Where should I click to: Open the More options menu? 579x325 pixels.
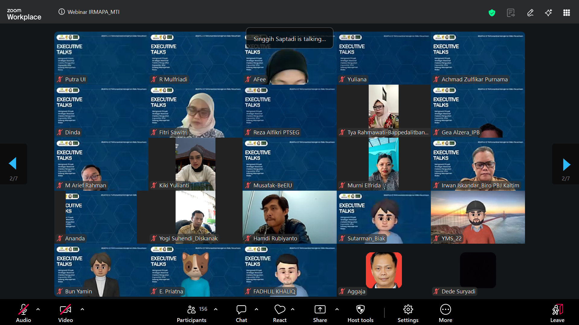pos(445,313)
